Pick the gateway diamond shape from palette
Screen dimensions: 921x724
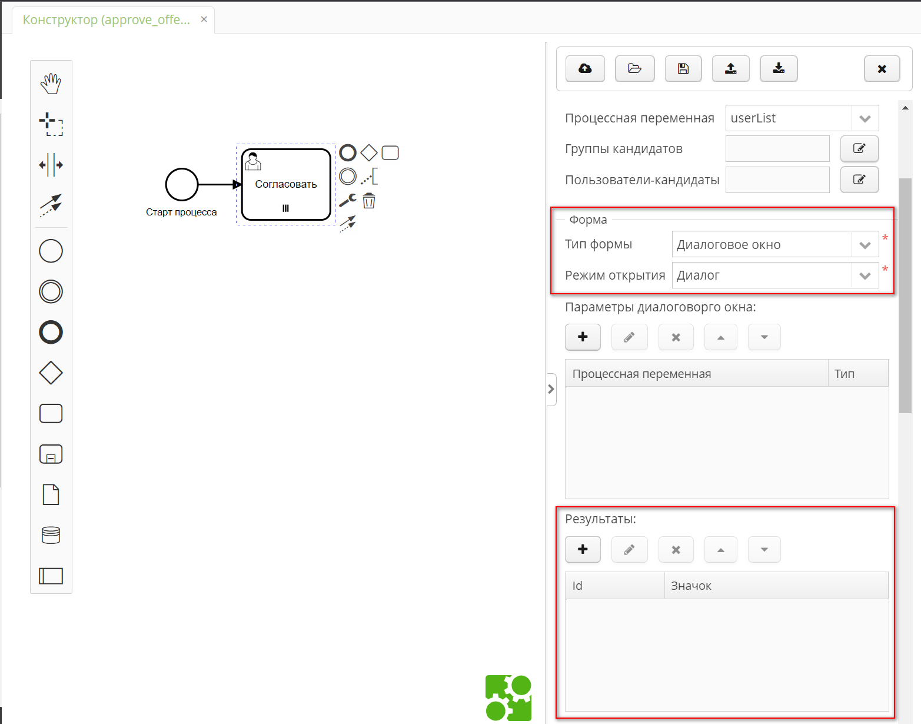[x=51, y=373]
